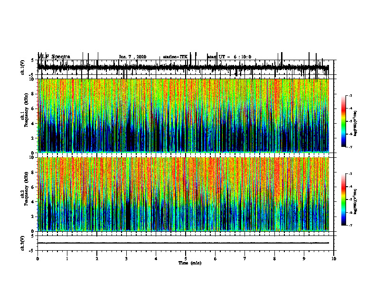Click time-axis tick label "4"
The width and height of the screenshot is (376, 290).
click(156, 259)
